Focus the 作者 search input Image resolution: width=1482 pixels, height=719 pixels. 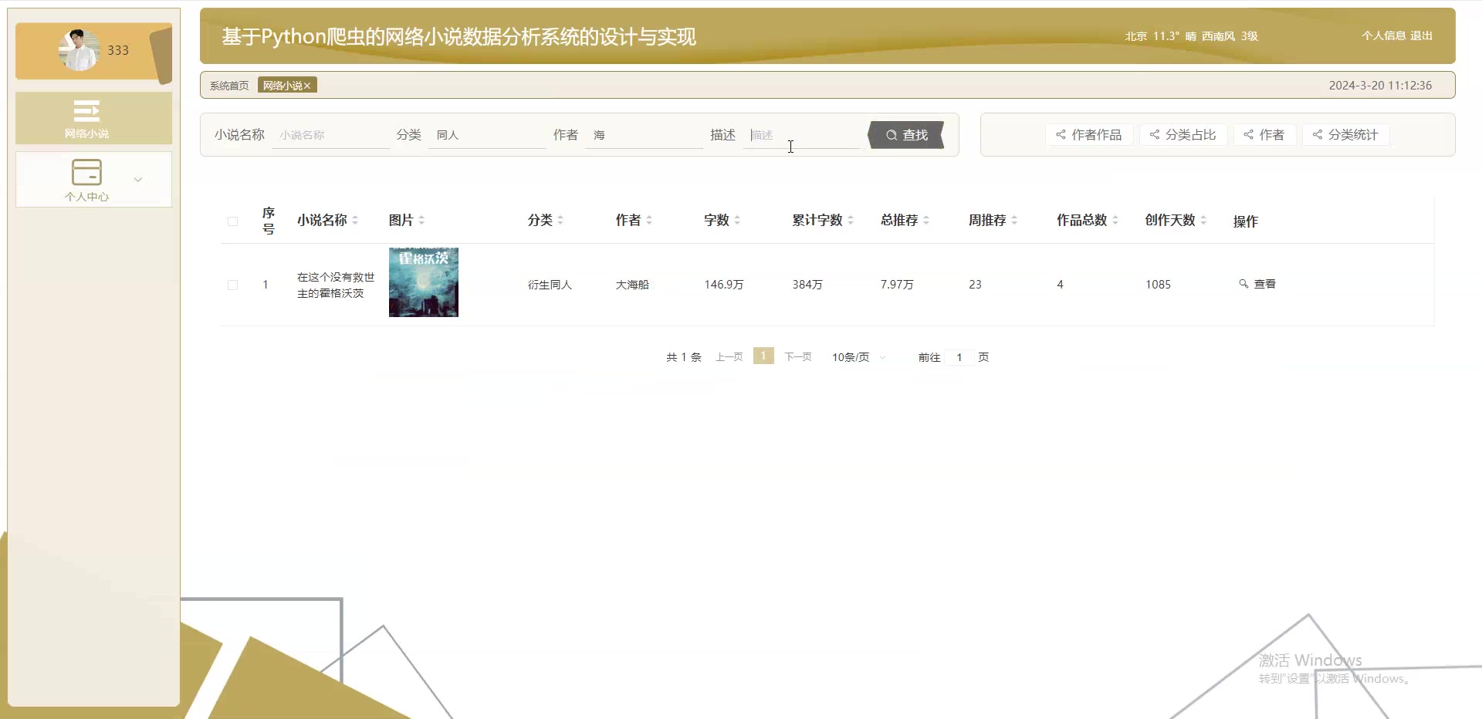pyautogui.click(x=644, y=135)
